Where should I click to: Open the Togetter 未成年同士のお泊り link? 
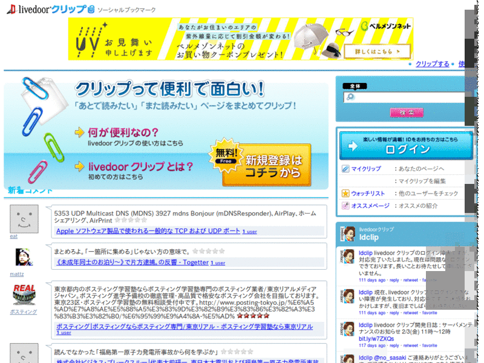click(x=132, y=263)
